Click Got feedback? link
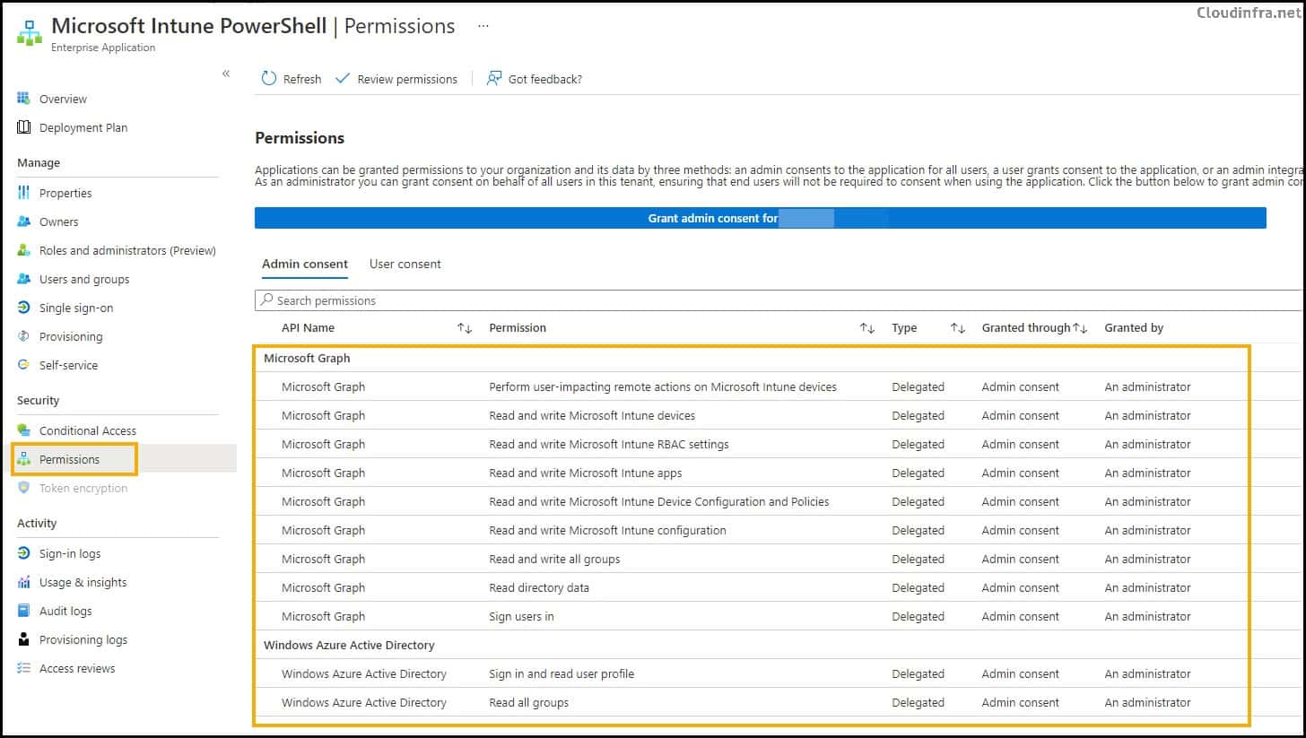The width and height of the screenshot is (1306, 738). (x=545, y=79)
